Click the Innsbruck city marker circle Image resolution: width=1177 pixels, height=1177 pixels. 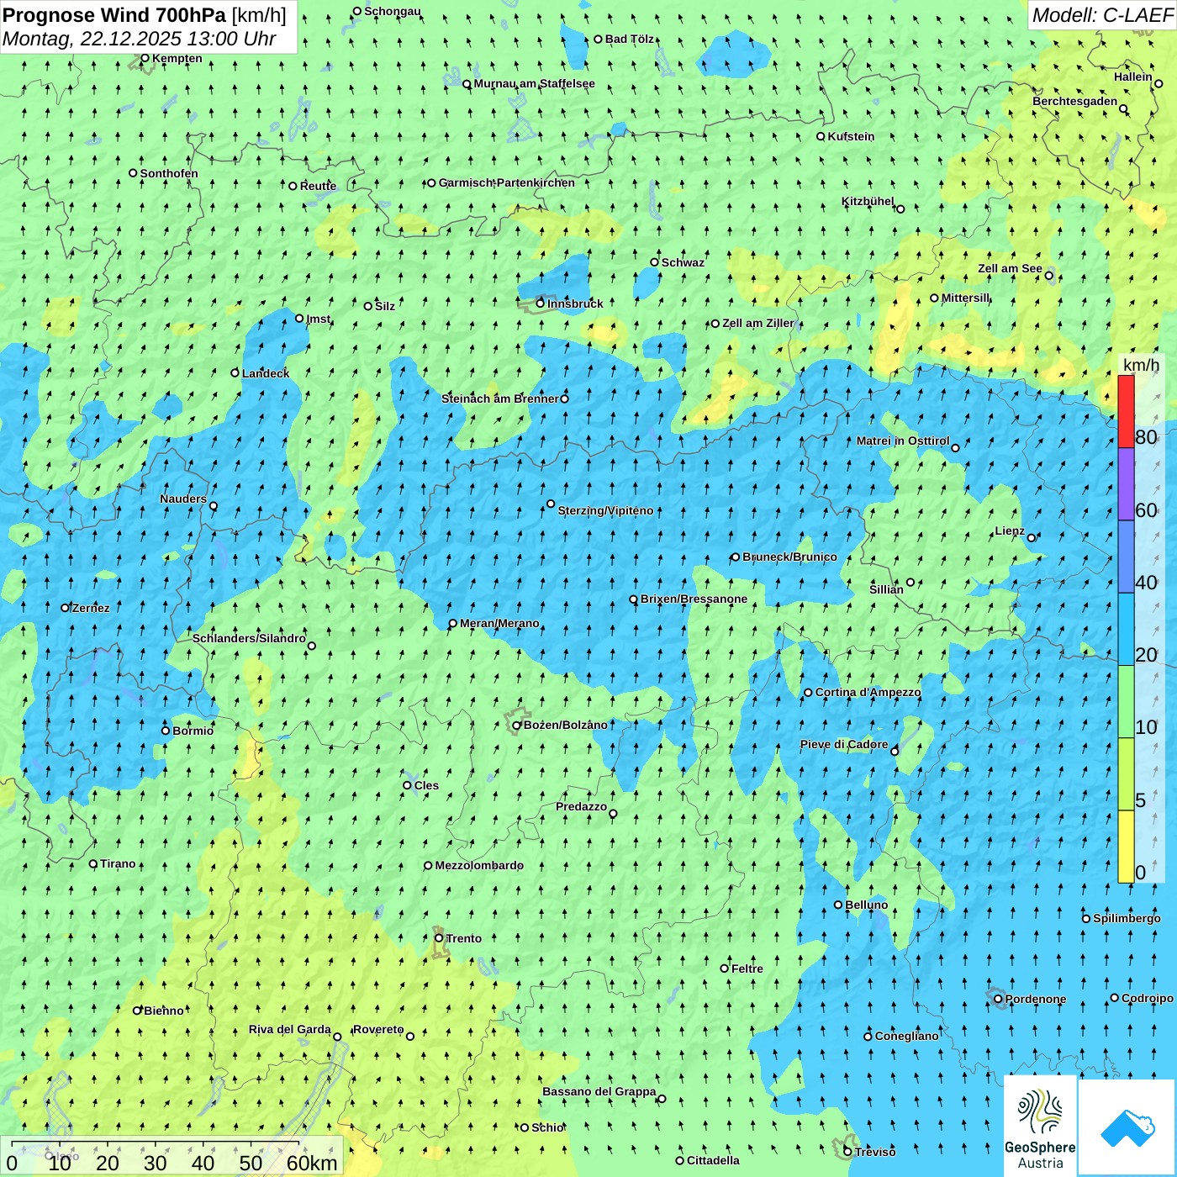[540, 303]
